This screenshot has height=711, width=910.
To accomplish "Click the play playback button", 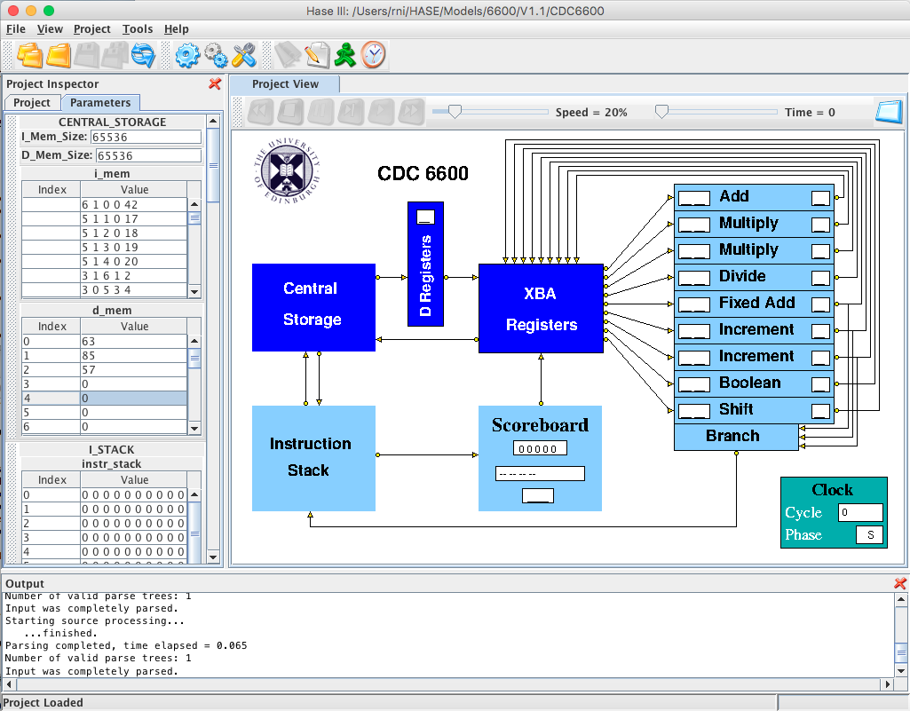I will pyautogui.click(x=381, y=112).
